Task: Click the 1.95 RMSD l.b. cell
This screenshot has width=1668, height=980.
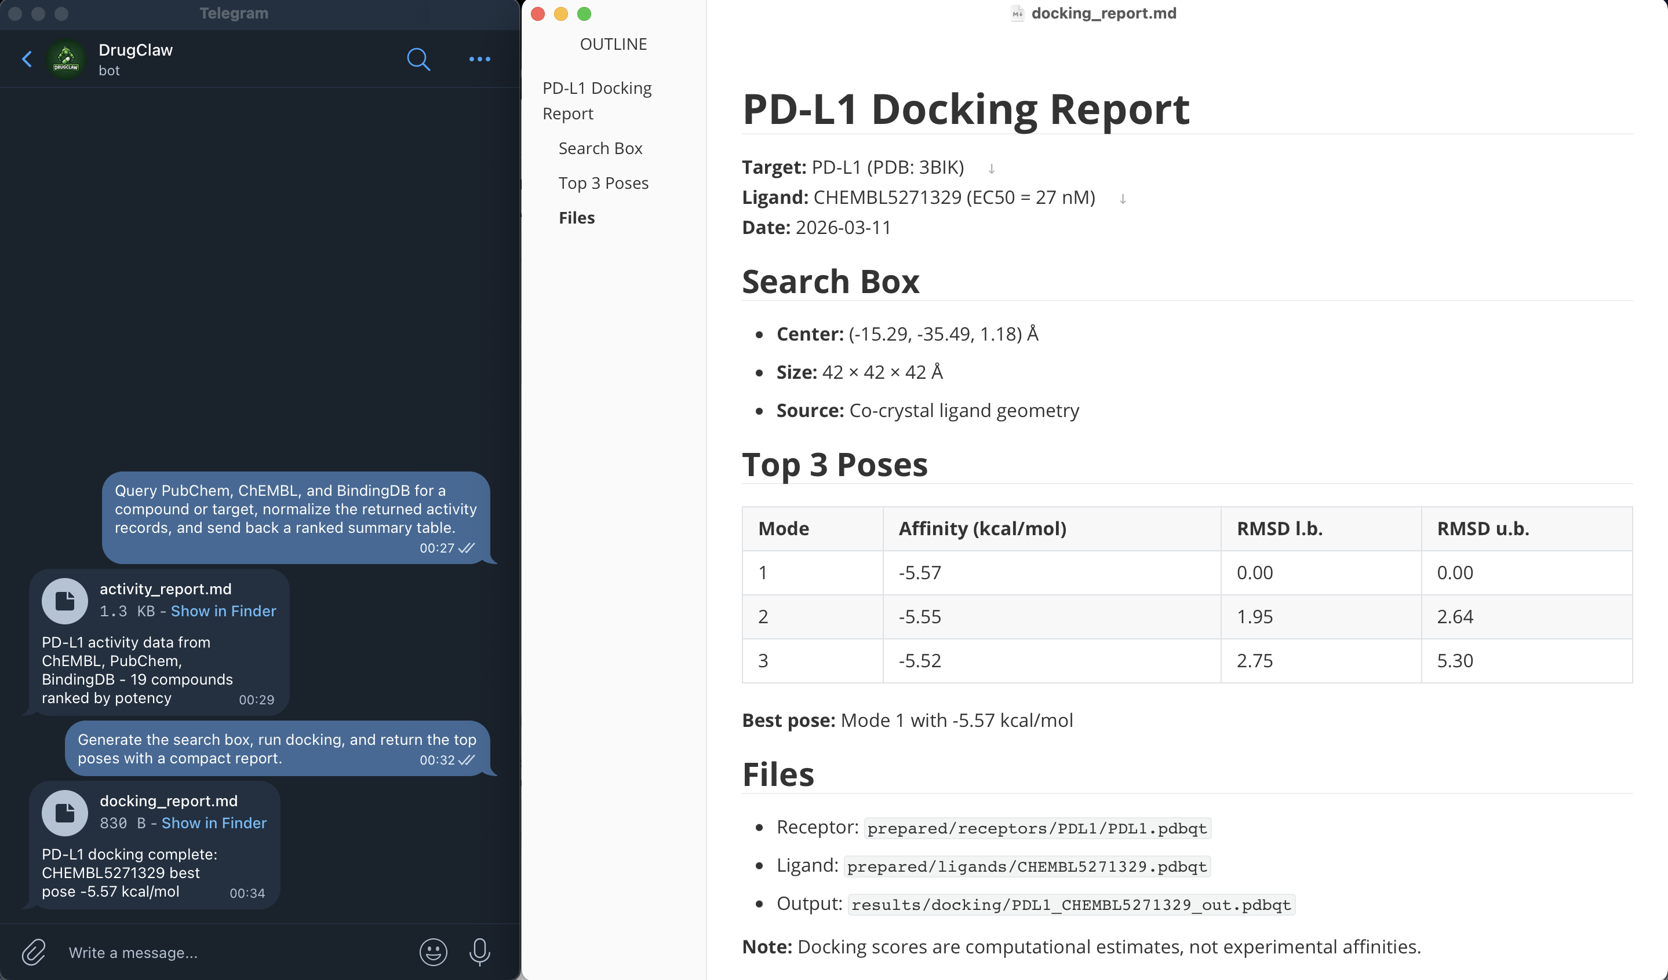Action: (1321, 616)
